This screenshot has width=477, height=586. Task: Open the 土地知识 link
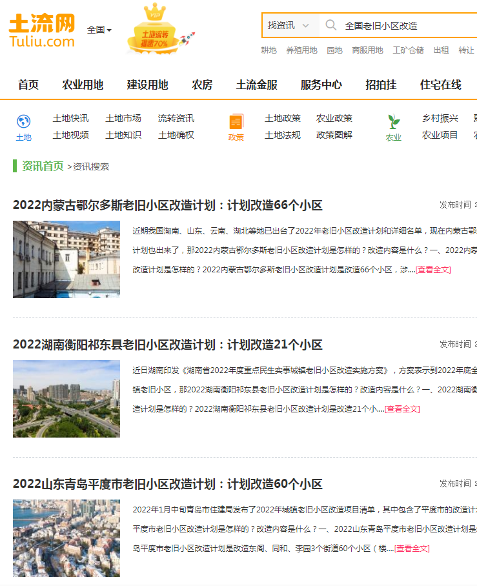[x=123, y=135]
